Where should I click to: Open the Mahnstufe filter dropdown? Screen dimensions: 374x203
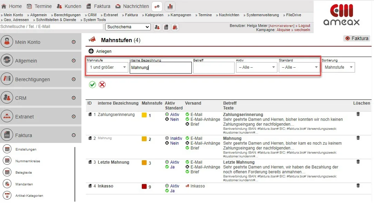[x=107, y=67]
